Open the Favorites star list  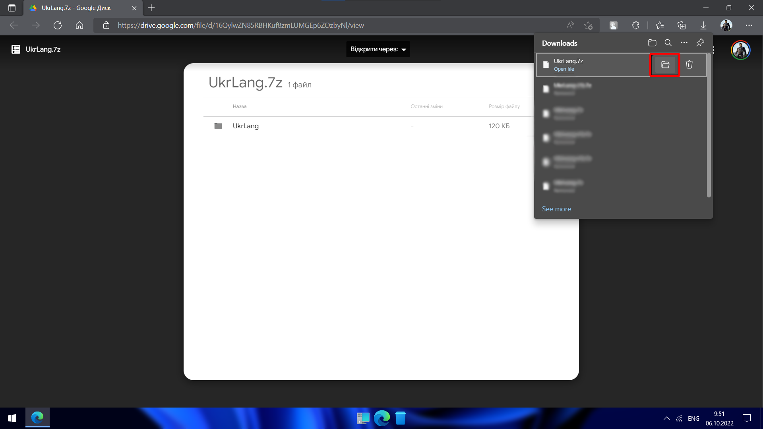pyautogui.click(x=660, y=25)
